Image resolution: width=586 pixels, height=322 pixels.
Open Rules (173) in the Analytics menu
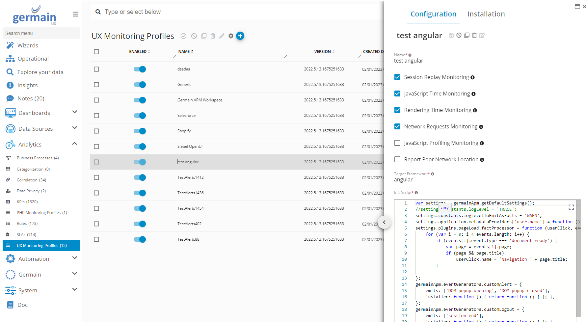click(27, 224)
